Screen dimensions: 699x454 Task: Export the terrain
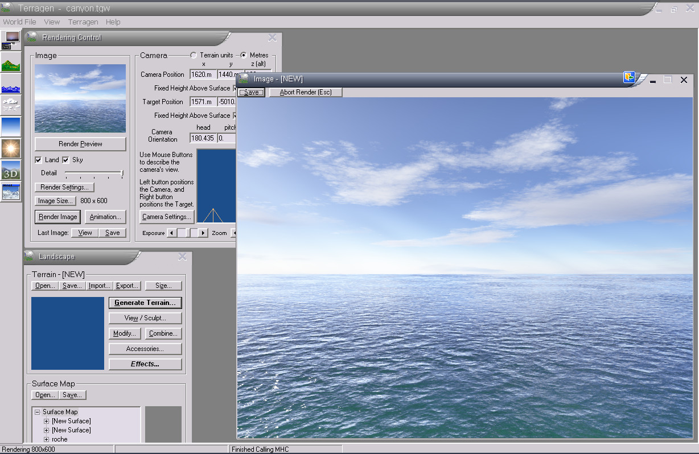click(127, 286)
